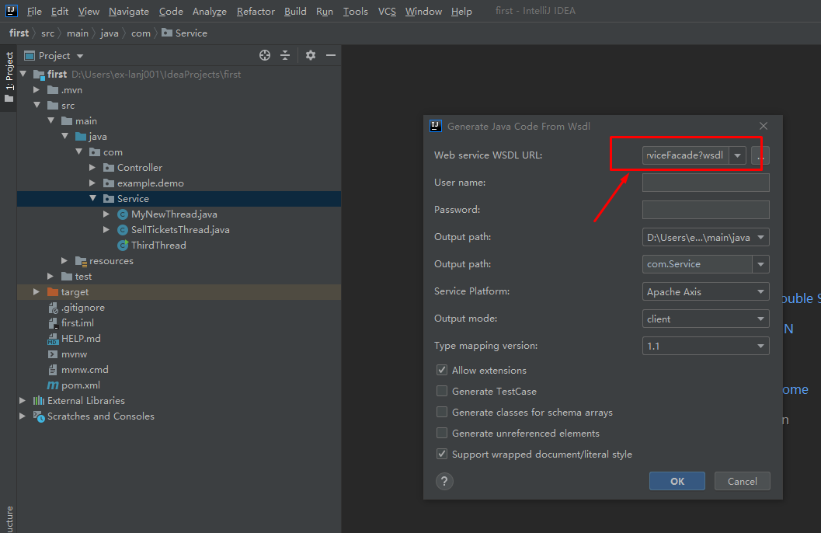This screenshot has height=533, width=821.
Task: Click the External Libraries icon
Action: click(x=39, y=401)
